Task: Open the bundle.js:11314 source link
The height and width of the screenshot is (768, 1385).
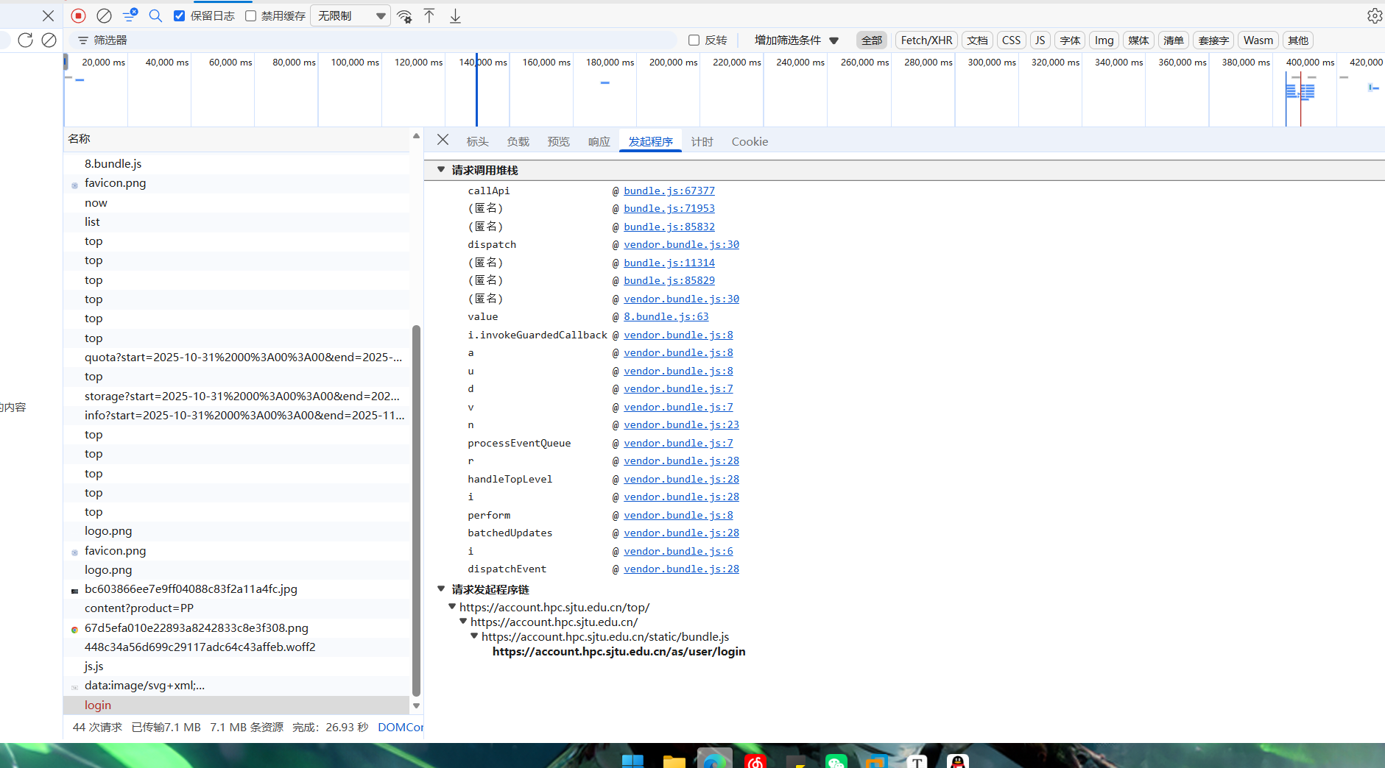Action: pos(669,263)
